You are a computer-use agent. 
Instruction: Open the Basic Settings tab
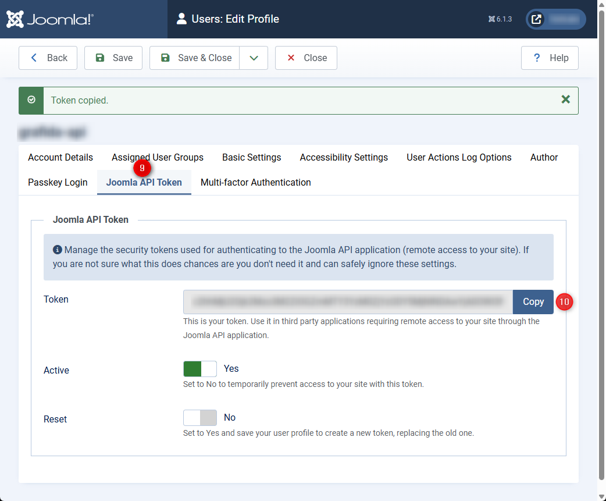coord(252,157)
